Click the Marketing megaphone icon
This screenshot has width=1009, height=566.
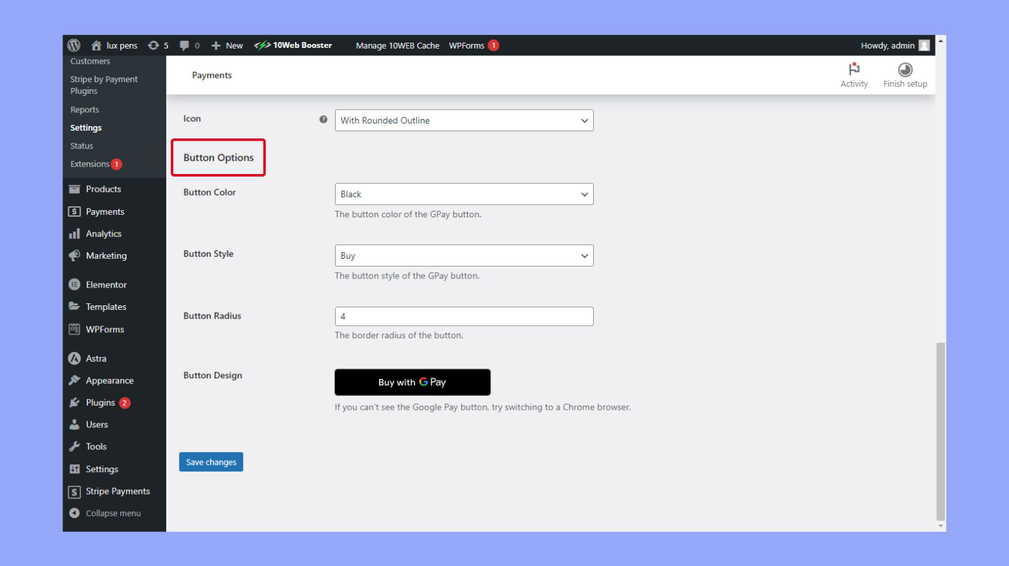tap(74, 256)
